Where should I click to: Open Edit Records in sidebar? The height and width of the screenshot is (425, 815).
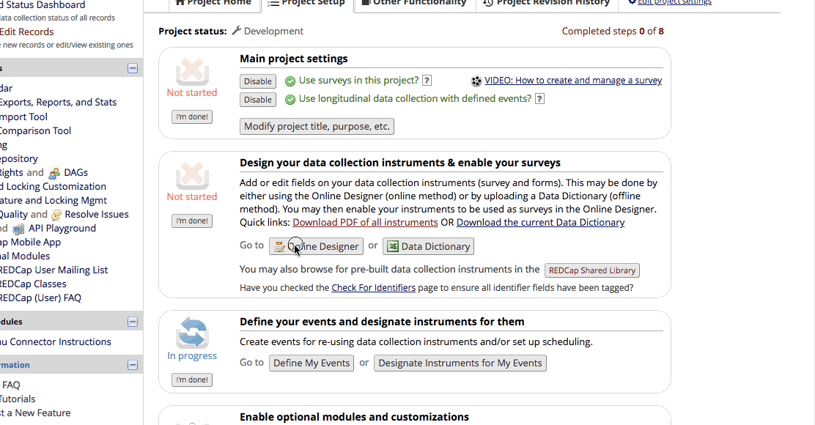click(x=26, y=32)
